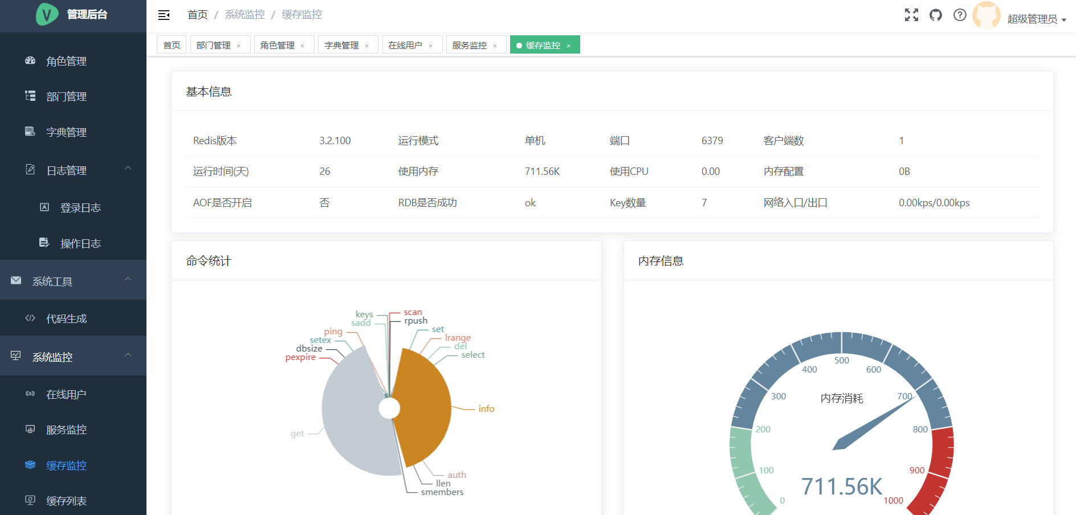
Task: Close the 服务监控 tab
Action: [495, 46]
